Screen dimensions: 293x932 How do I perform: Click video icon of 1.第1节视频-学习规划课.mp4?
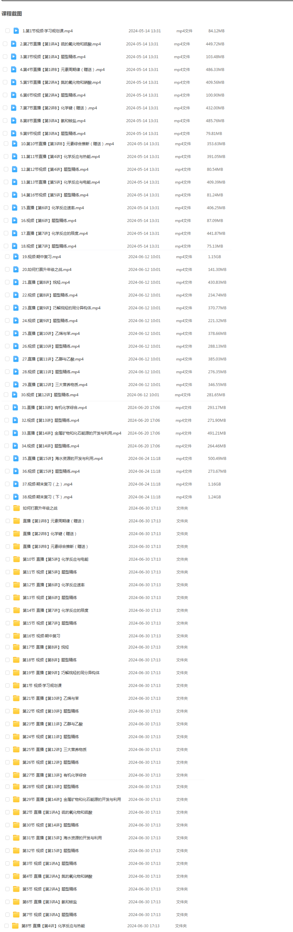point(16,31)
